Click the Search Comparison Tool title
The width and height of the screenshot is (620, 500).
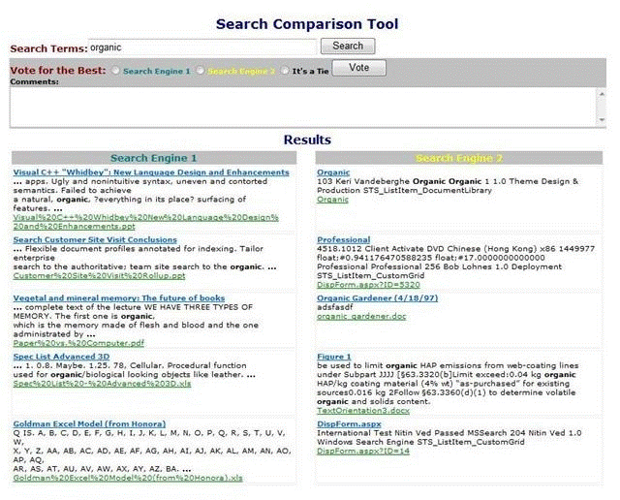pyautogui.click(x=307, y=24)
